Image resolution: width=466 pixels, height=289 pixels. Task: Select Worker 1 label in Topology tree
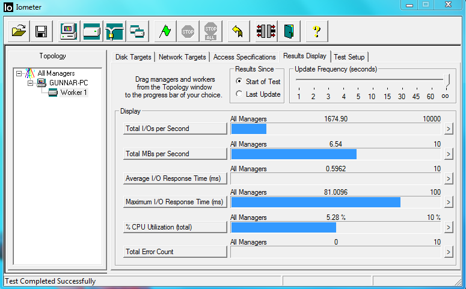[x=74, y=93]
